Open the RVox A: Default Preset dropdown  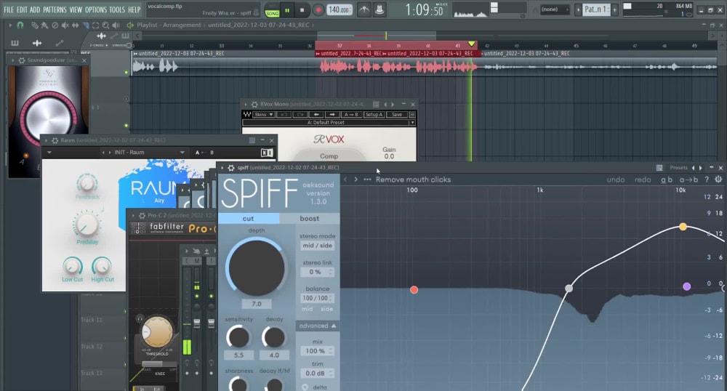(329, 123)
